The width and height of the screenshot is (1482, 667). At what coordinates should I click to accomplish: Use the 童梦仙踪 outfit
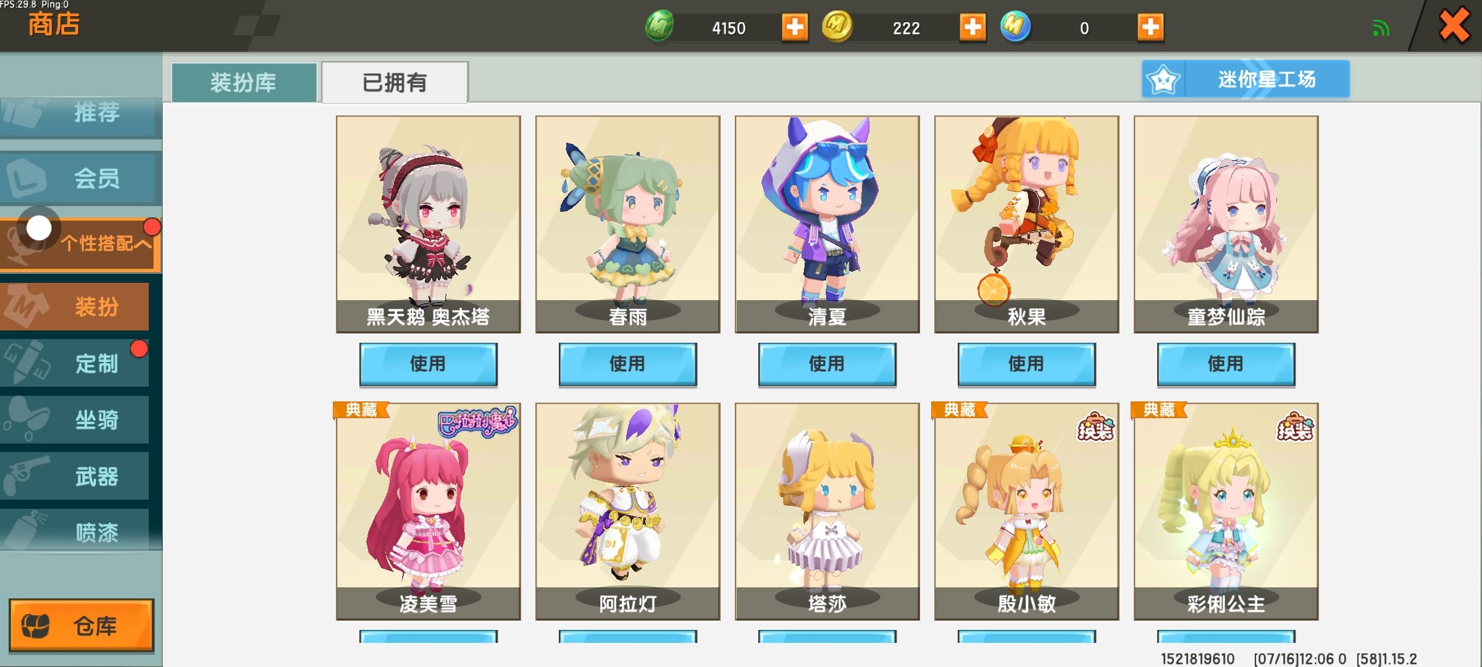pyautogui.click(x=1226, y=364)
